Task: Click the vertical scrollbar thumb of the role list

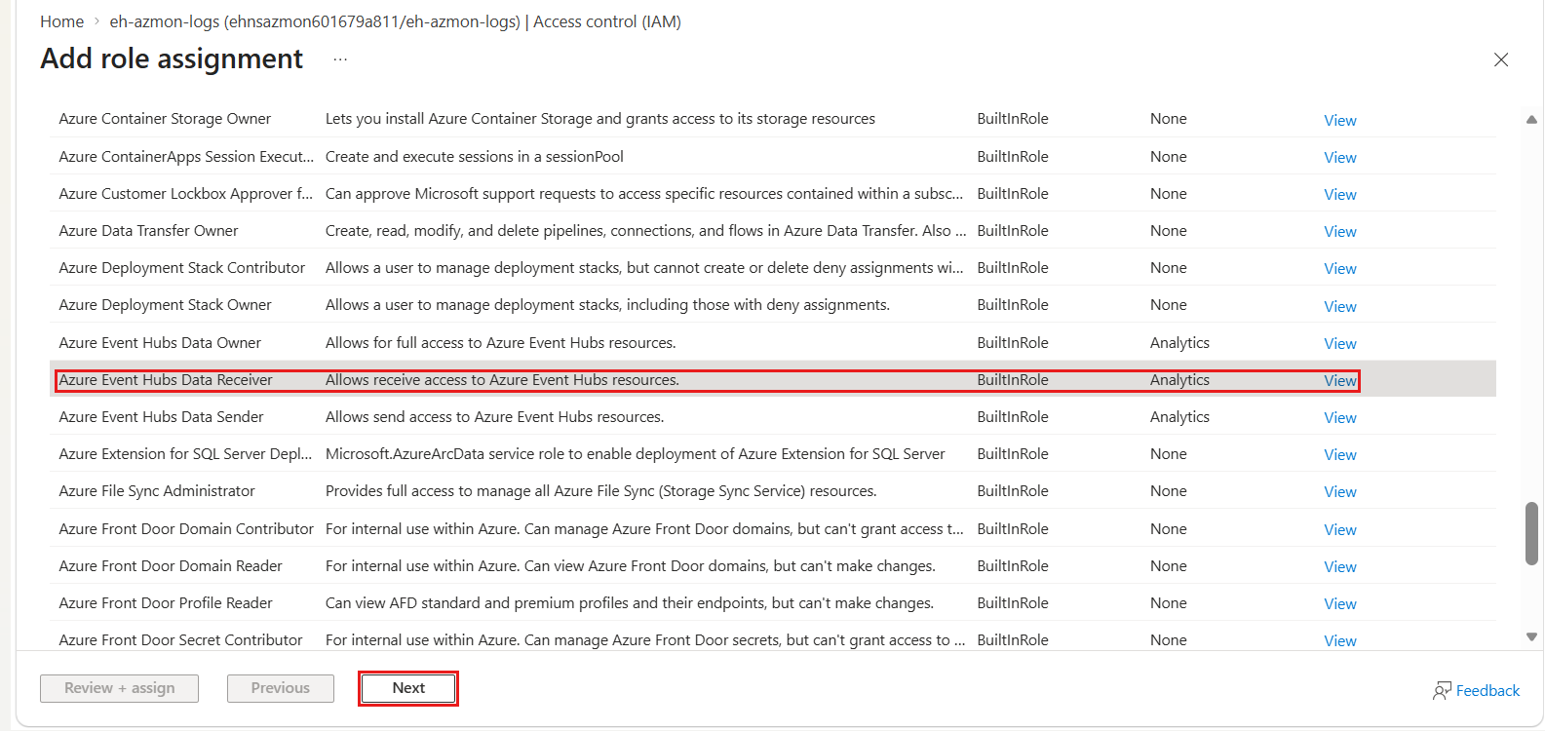Action: point(1531,533)
